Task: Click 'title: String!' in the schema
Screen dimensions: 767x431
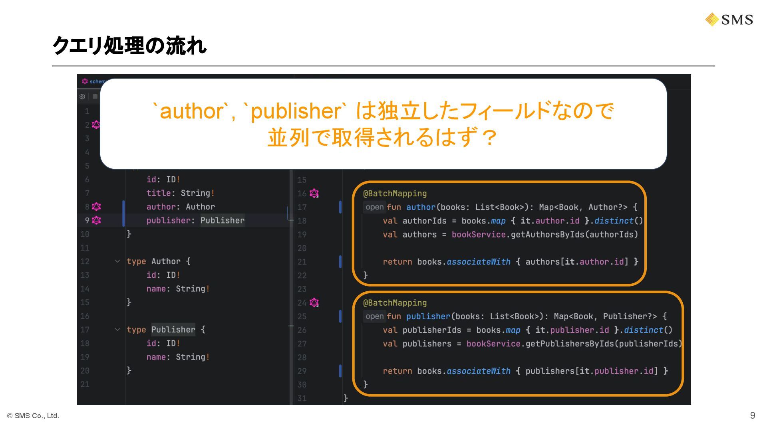Action: (x=181, y=193)
